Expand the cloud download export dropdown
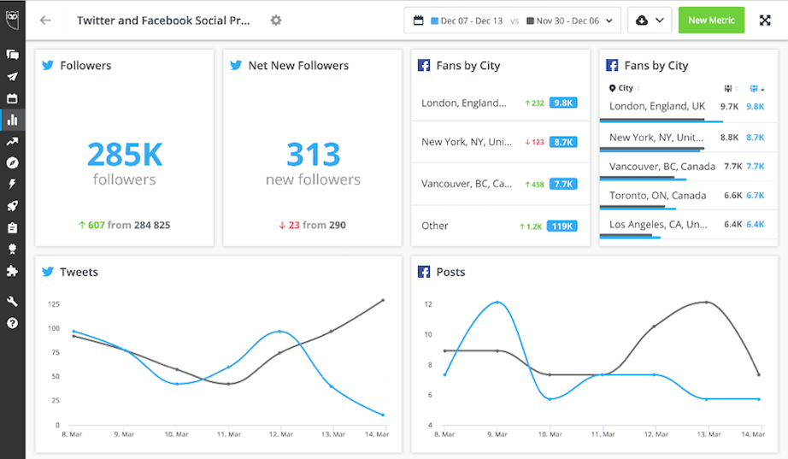This screenshot has width=788, height=459. [649, 21]
